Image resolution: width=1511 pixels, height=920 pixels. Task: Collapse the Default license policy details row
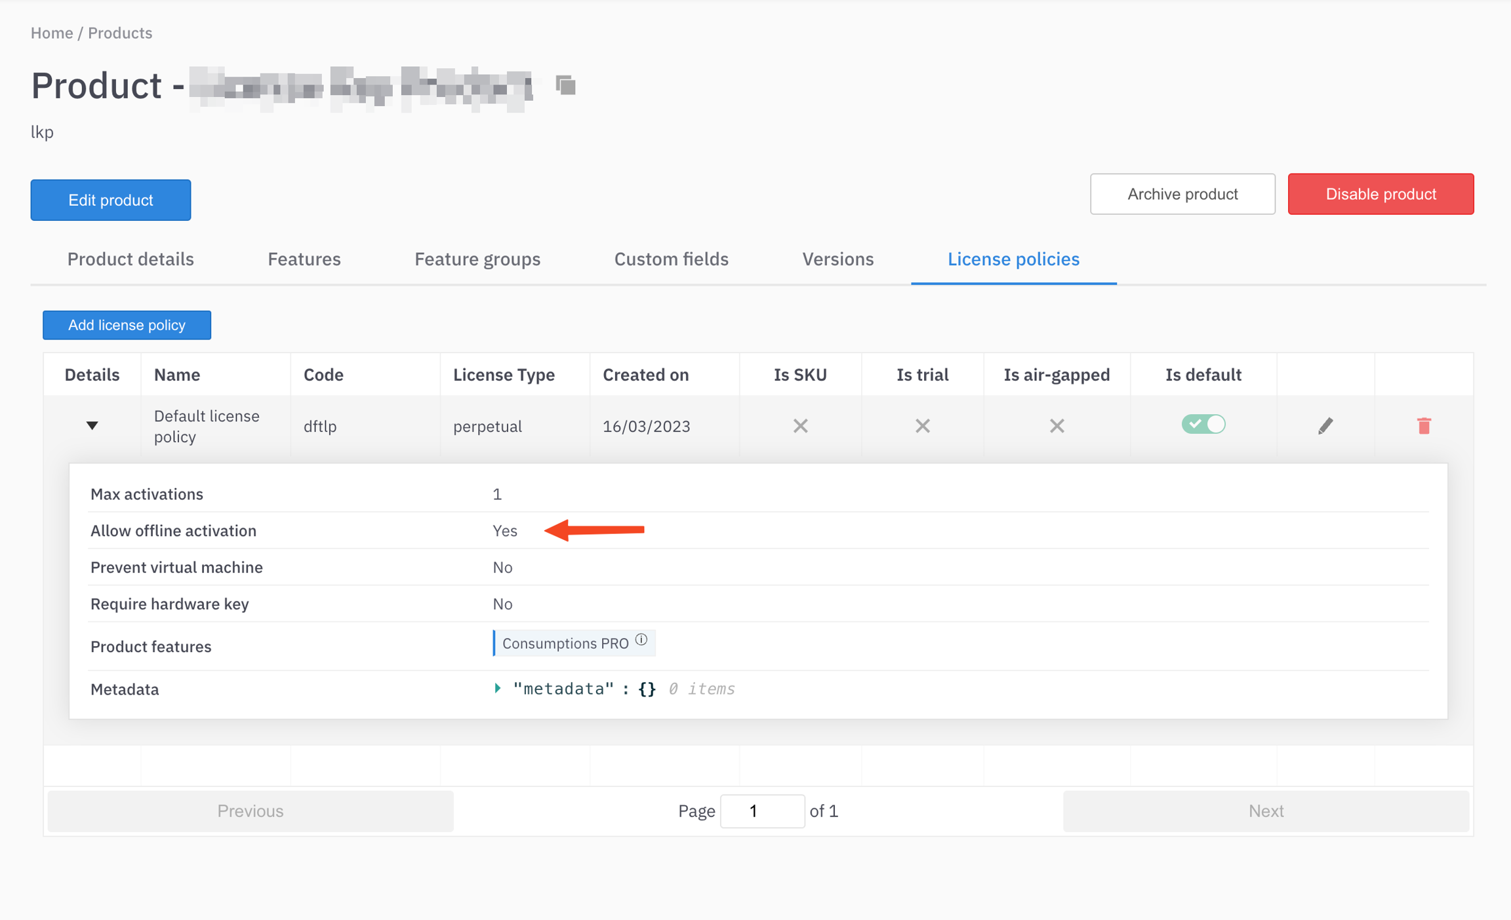click(92, 426)
